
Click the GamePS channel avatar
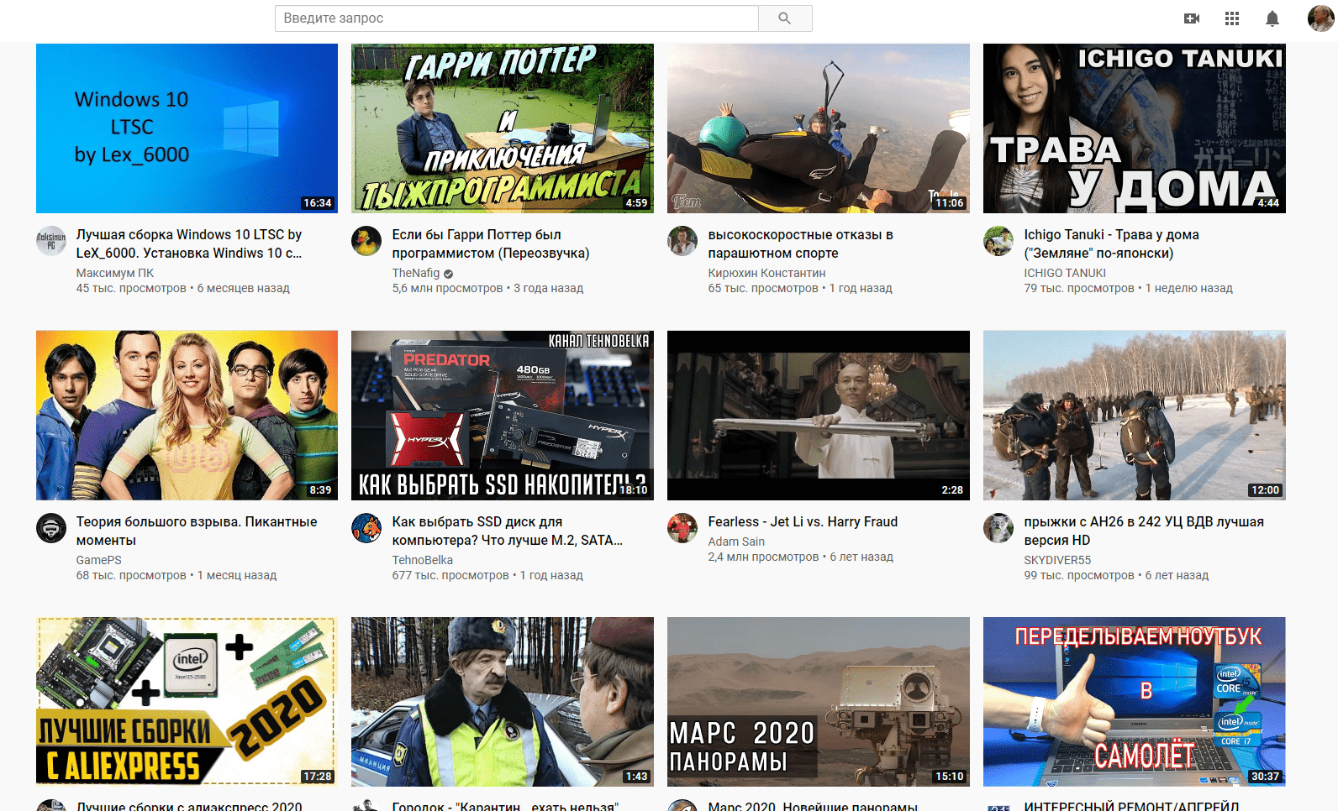tap(51, 528)
